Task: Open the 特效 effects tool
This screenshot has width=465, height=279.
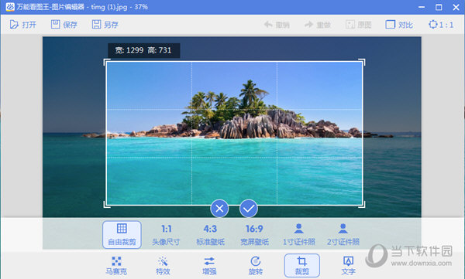Action: click(x=163, y=266)
